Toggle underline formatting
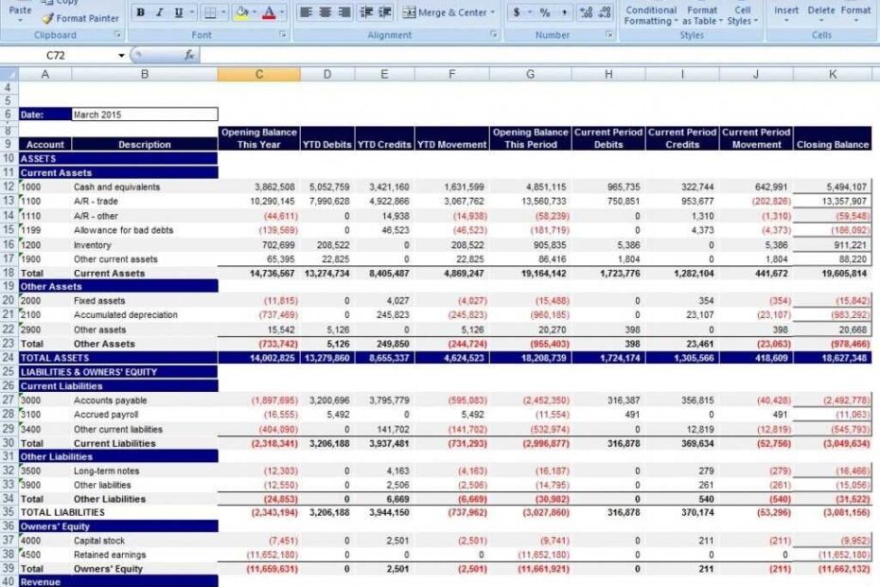This screenshot has height=587, width=880. pos(177,12)
